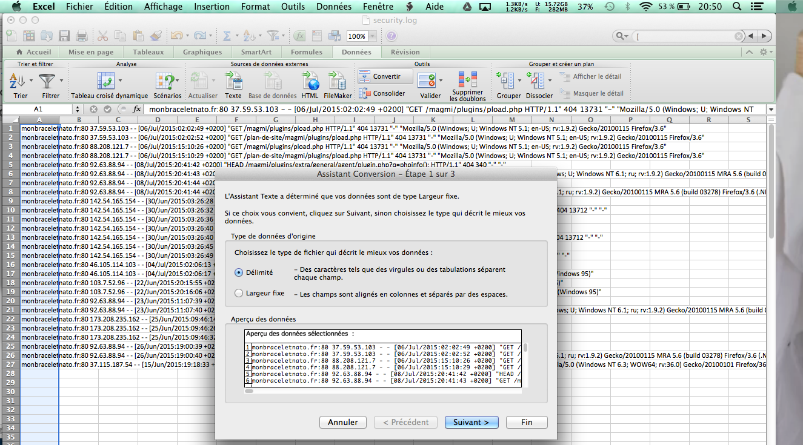The image size is (803, 445).
Task: Click the A1 name box field
Action: coord(39,110)
